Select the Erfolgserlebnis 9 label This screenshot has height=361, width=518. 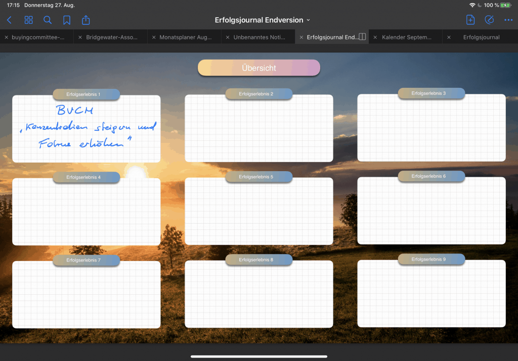[431, 259]
